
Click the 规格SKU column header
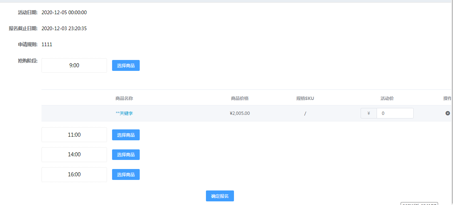coord(305,99)
